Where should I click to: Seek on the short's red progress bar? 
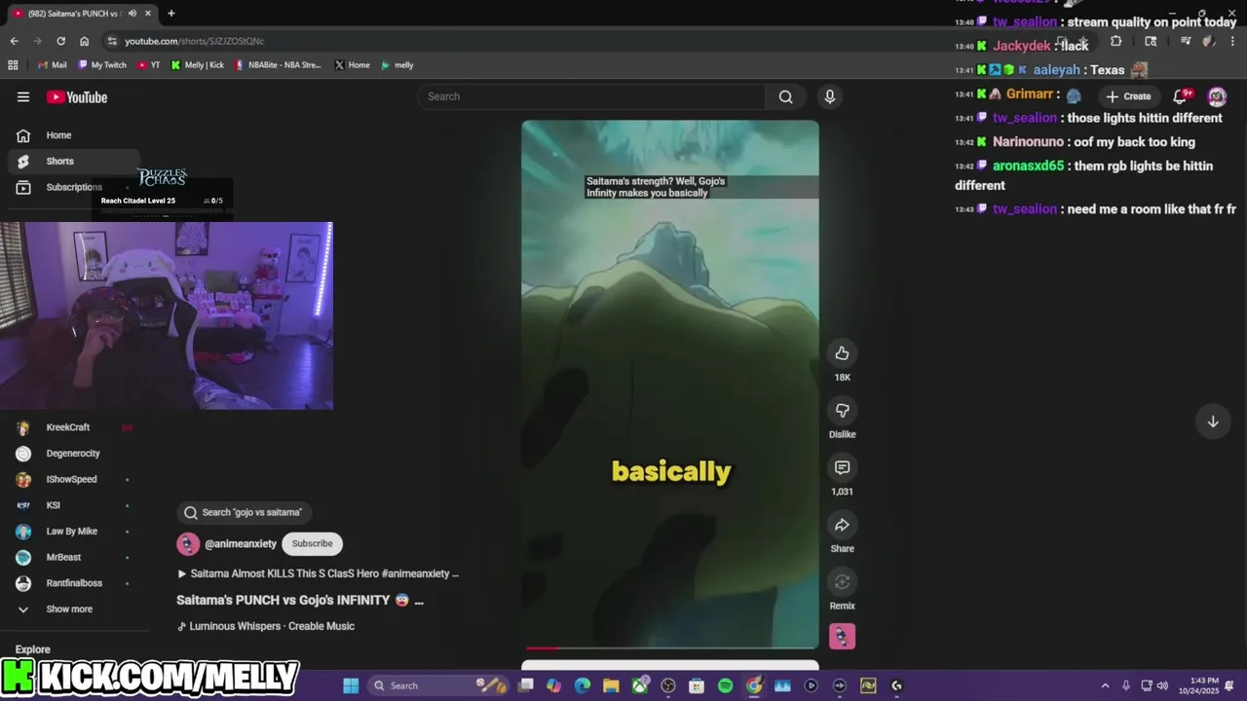(x=670, y=647)
